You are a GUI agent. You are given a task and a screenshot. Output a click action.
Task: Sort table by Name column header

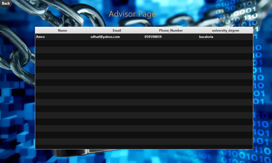tap(62, 30)
